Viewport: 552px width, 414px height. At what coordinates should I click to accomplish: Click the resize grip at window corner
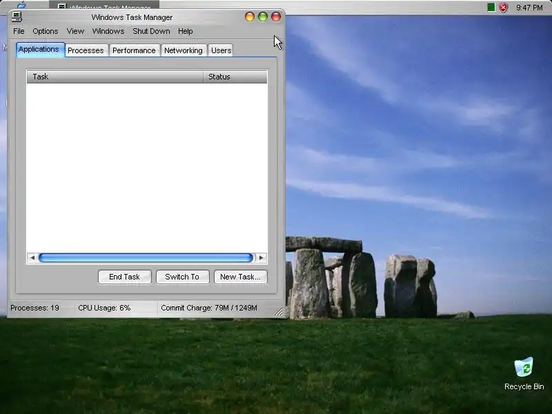coord(279,312)
